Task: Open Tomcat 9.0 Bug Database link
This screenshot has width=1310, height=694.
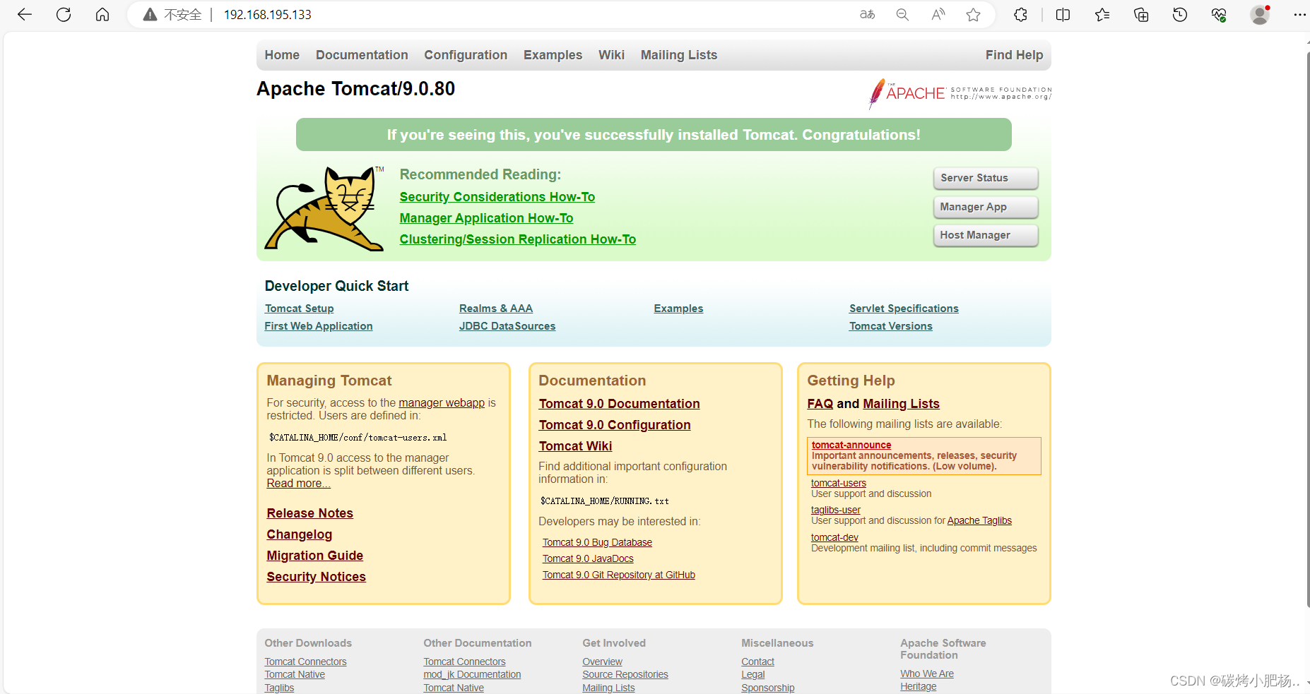Action: click(x=597, y=542)
